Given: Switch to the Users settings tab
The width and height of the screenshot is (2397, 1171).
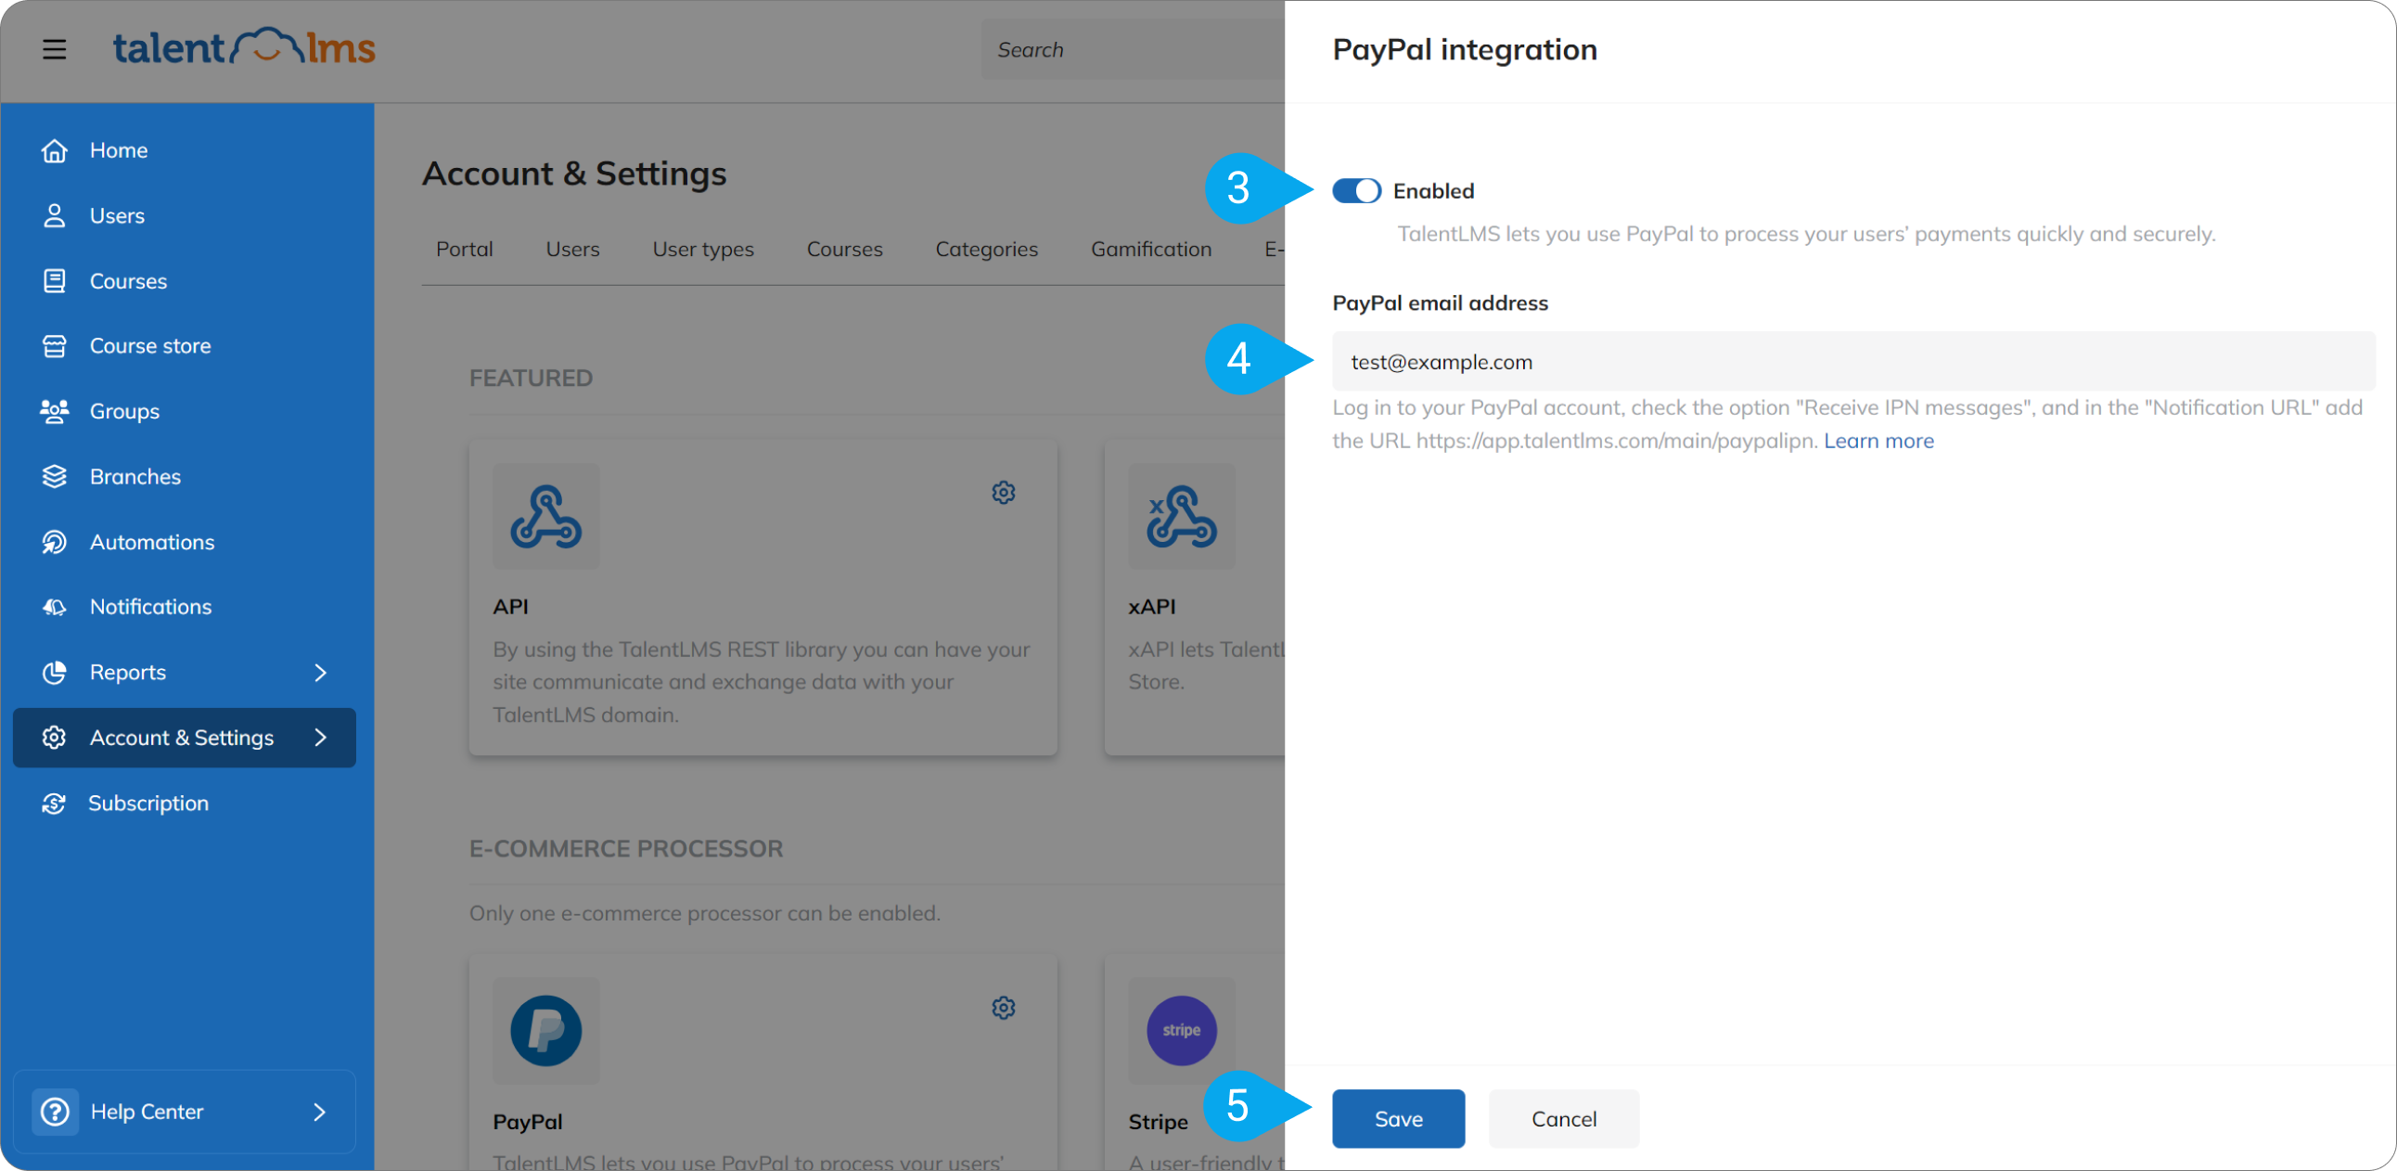Looking at the screenshot, I should [x=572, y=250].
